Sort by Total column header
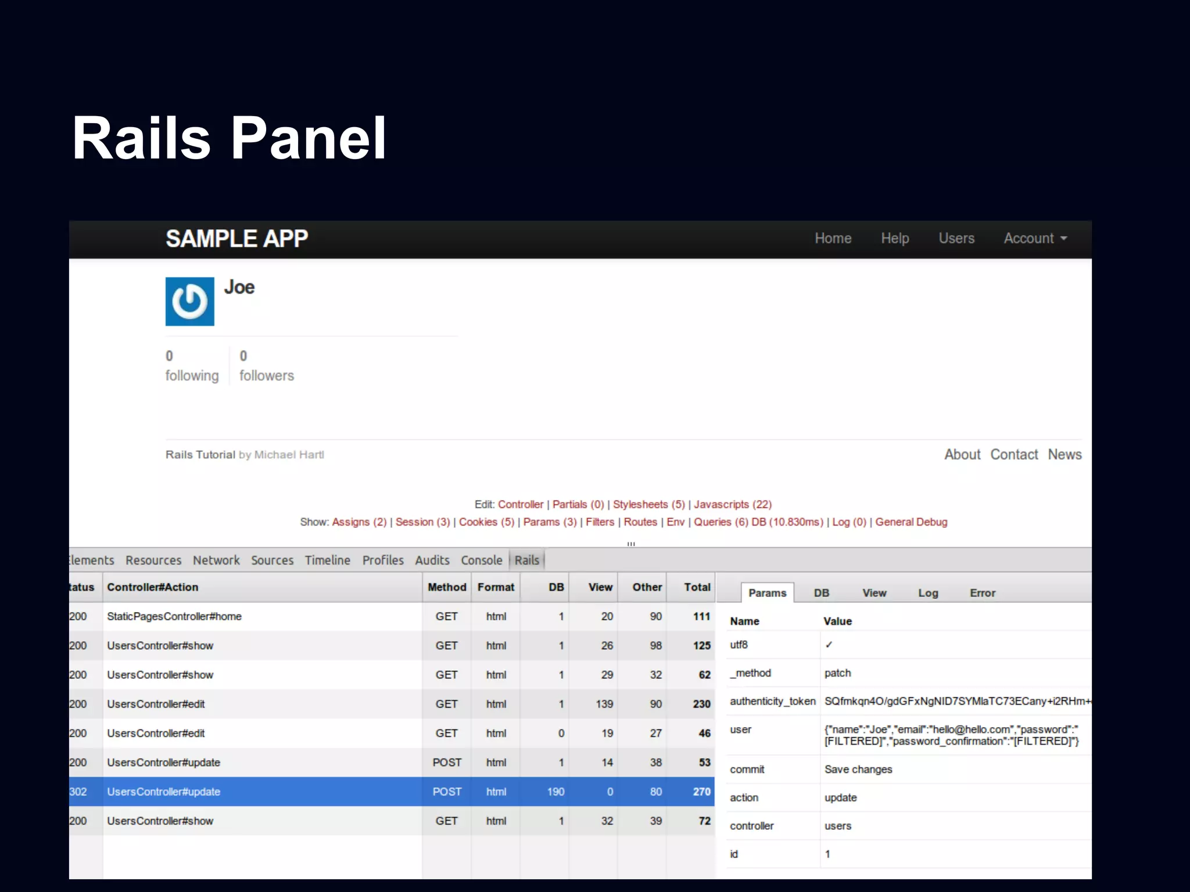Screen dimensions: 1190x892 [691, 587]
